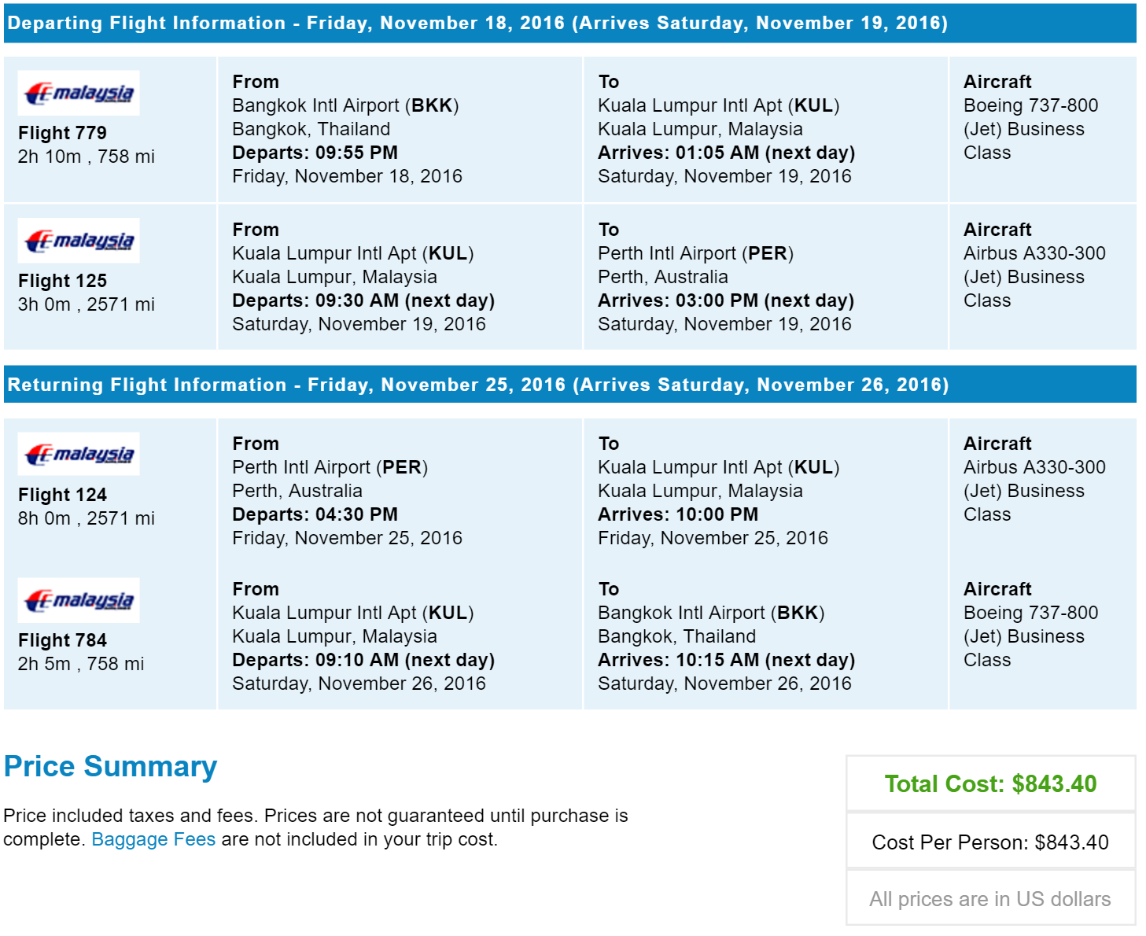Click the All prices are in US dollars note
The height and width of the screenshot is (936, 1146).
pyautogui.click(x=990, y=899)
